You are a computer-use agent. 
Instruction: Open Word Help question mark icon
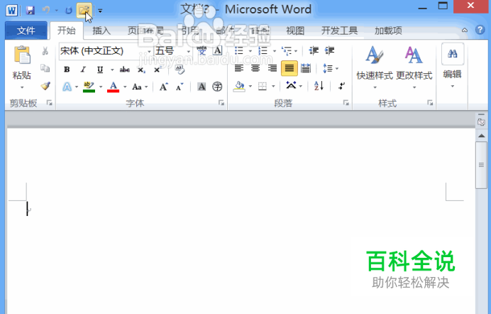(x=480, y=30)
